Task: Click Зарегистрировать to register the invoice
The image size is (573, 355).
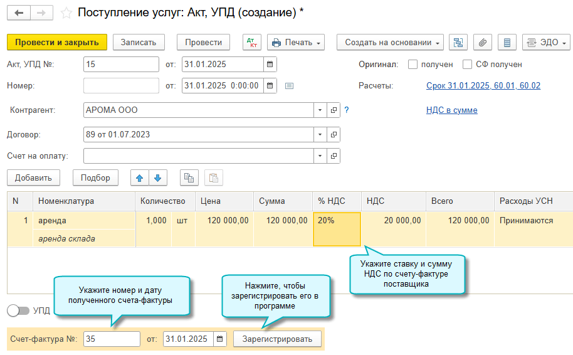Action: (277, 339)
